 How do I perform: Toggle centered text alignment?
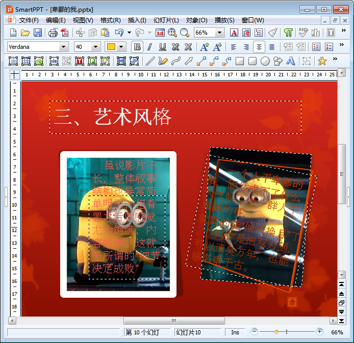tap(259, 47)
